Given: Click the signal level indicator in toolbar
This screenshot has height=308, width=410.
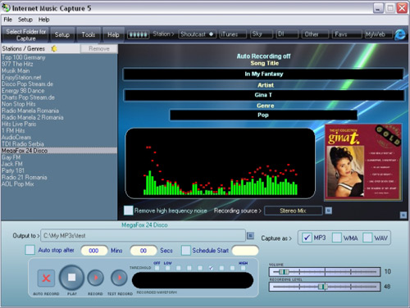Looking at the screenshot, I should pyautogui.click(x=139, y=34).
